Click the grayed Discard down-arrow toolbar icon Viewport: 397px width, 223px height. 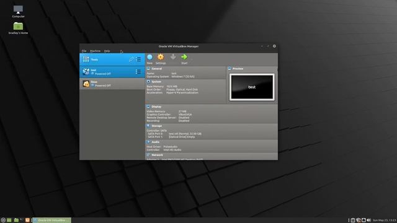point(173,57)
